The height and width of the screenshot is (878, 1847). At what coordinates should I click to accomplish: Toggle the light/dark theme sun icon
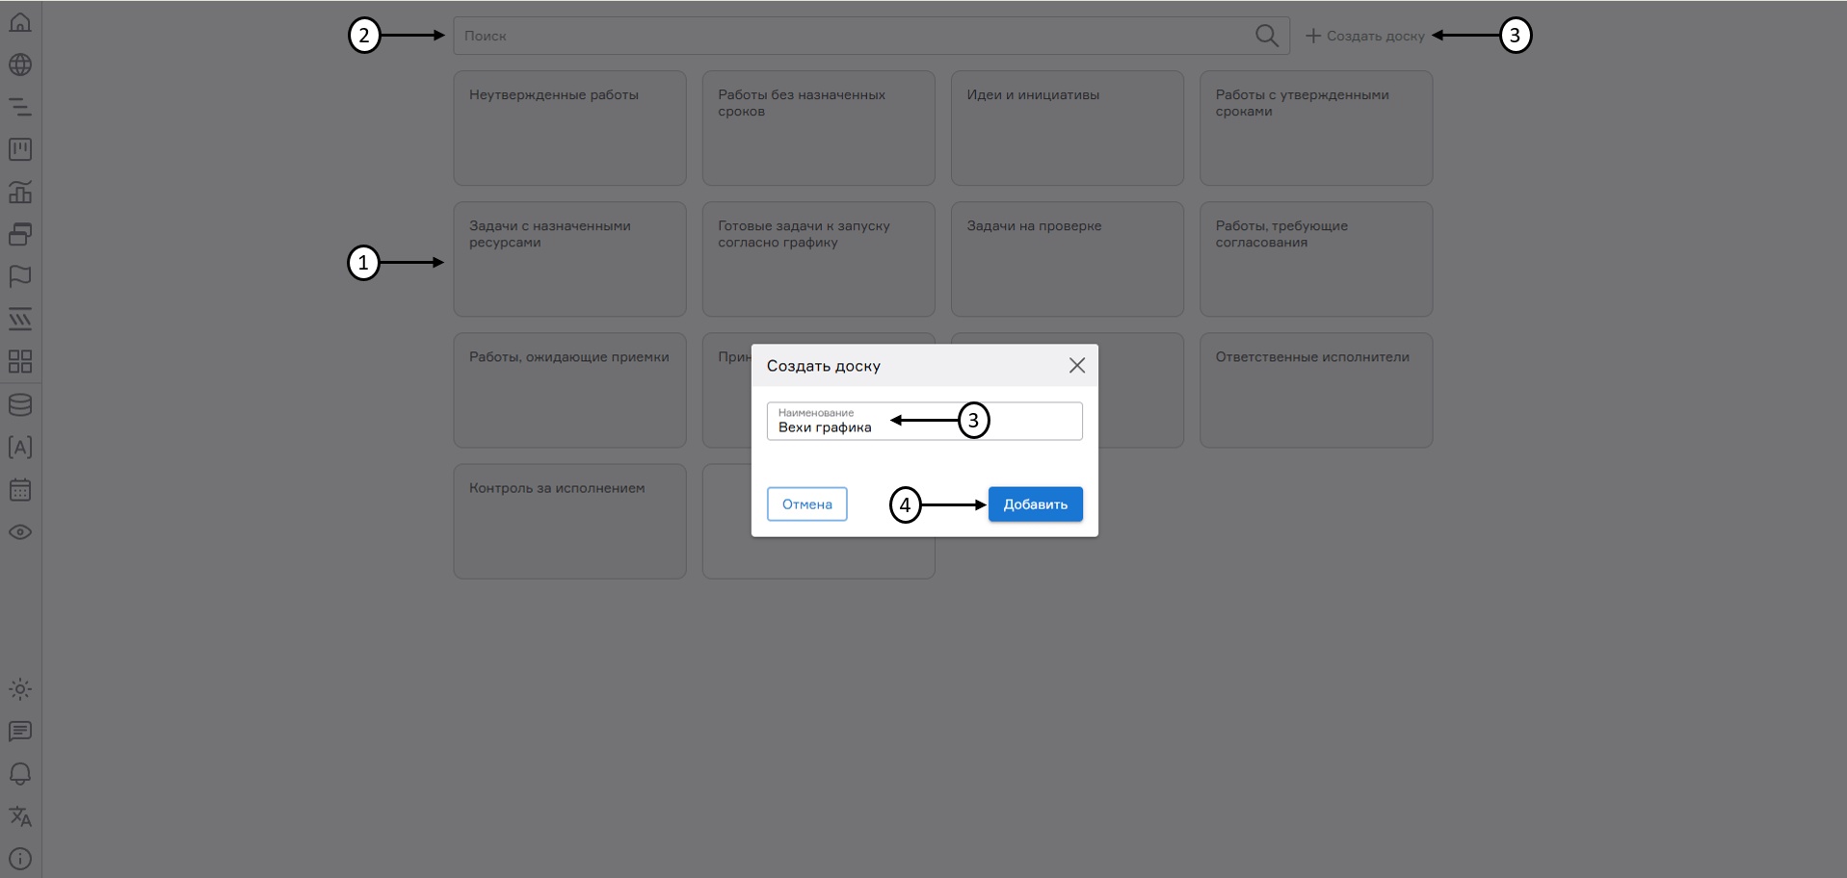pyautogui.click(x=20, y=688)
